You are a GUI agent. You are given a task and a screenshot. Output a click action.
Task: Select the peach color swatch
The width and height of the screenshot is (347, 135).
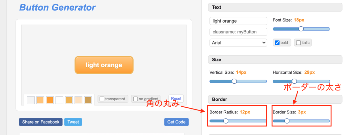point(78,100)
